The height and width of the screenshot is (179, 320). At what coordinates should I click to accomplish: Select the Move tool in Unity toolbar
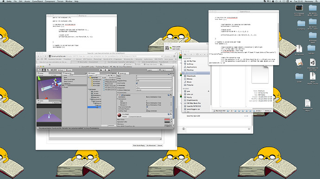coord(44,70)
